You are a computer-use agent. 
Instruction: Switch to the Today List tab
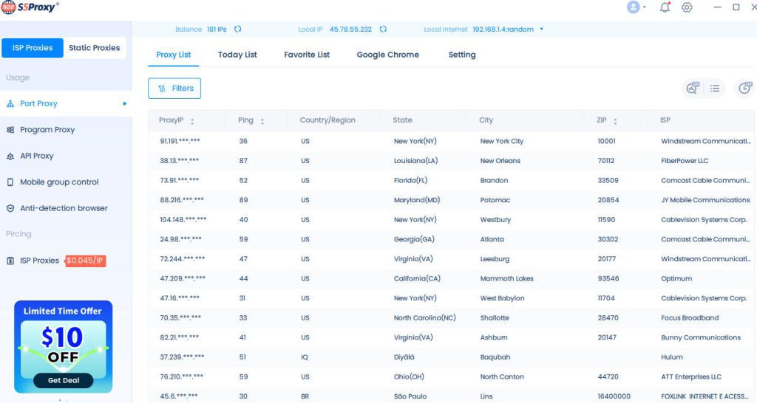pyautogui.click(x=237, y=55)
